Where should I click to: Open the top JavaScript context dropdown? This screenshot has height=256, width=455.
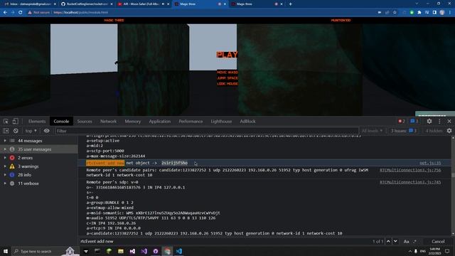click(x=31, y=131)
